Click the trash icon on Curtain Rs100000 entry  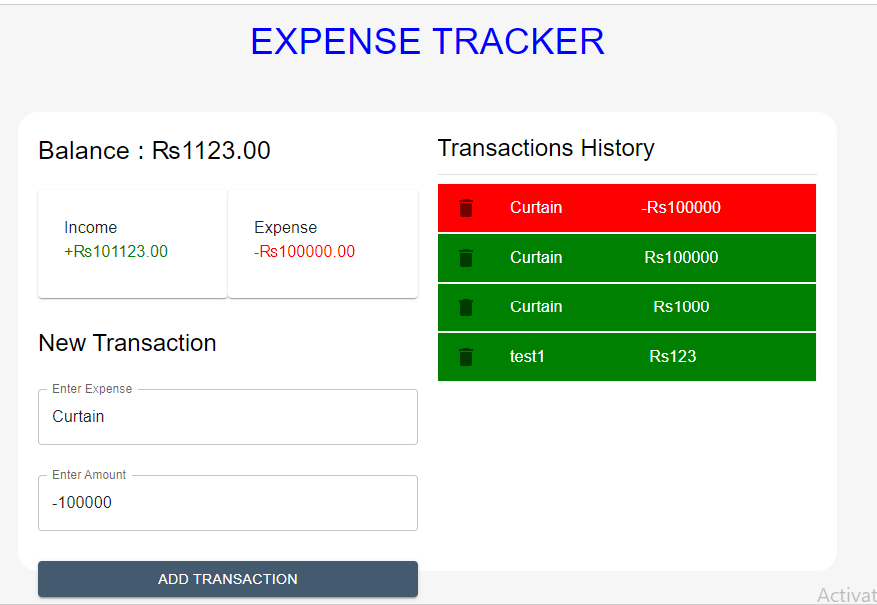click(465, 257)
